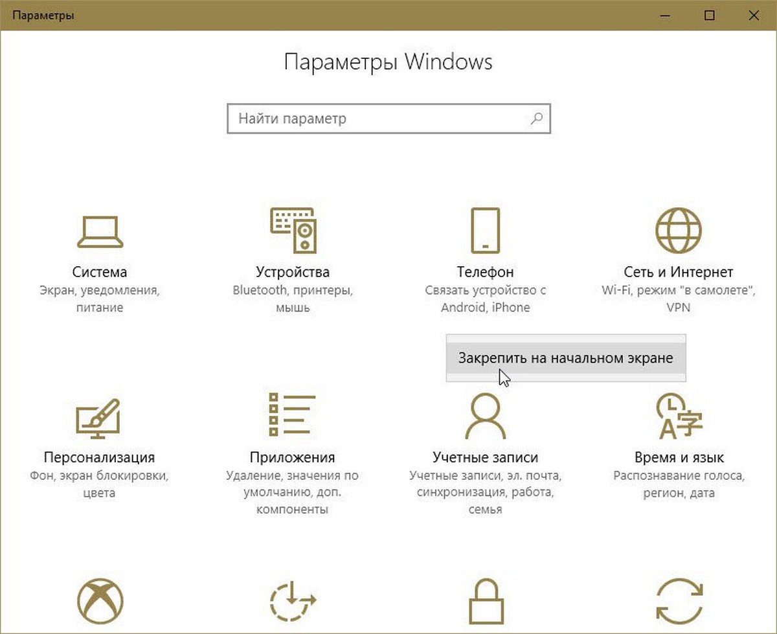Open the Приложения list icon
The height and width of the screenshot is (634, 777).
pos(292,414)
